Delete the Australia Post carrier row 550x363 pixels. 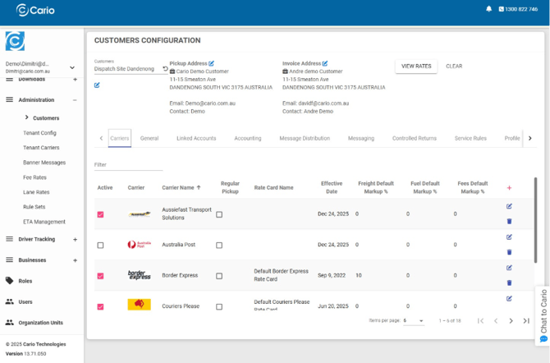pos(509,251)
